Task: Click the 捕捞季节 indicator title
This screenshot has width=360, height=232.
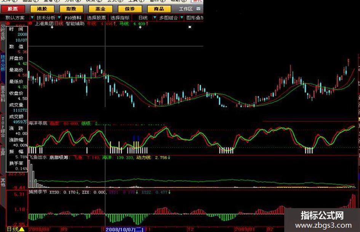Action: [x=38, y=192]
